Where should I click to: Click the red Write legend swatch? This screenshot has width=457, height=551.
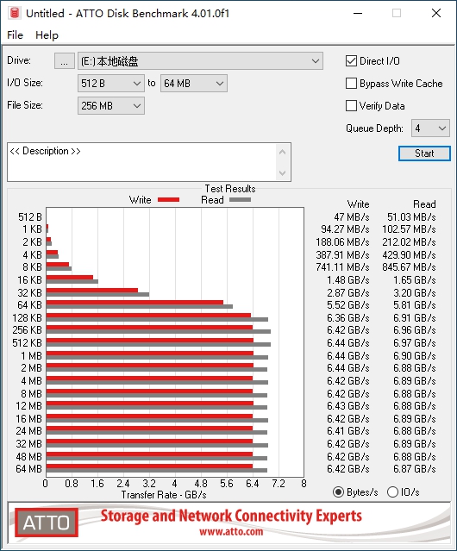[169, 199]
